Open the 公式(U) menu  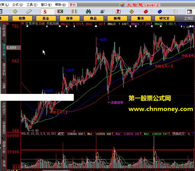(18, 5)
